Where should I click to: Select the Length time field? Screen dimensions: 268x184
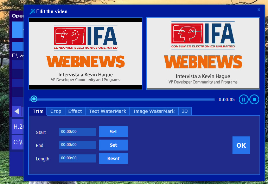coord(77,158)
